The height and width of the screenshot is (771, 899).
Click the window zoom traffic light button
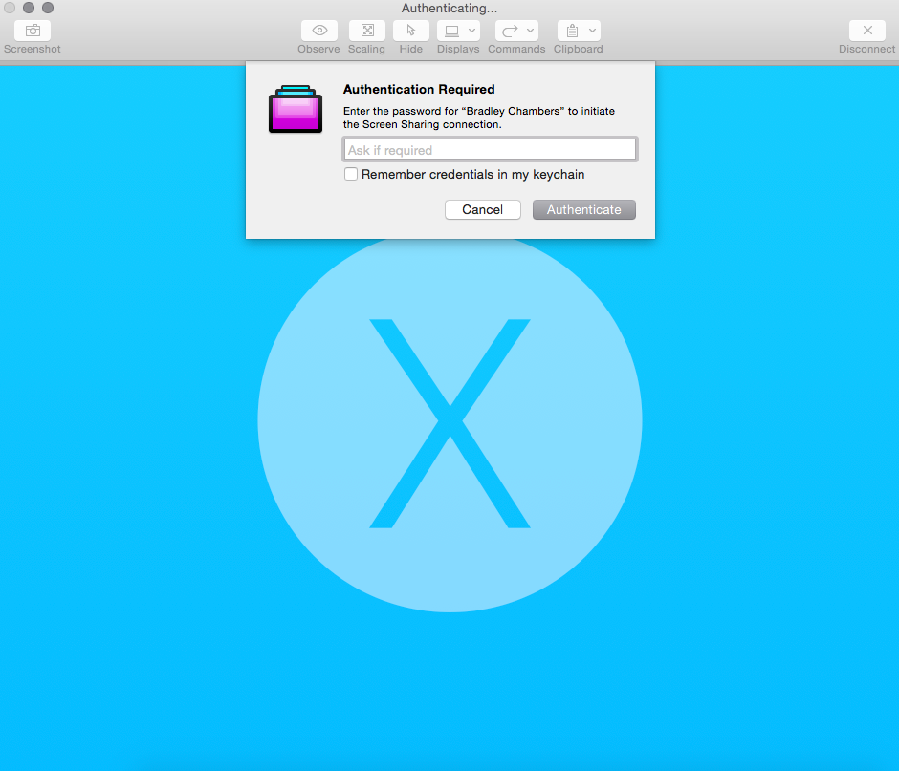pos(48,8)
